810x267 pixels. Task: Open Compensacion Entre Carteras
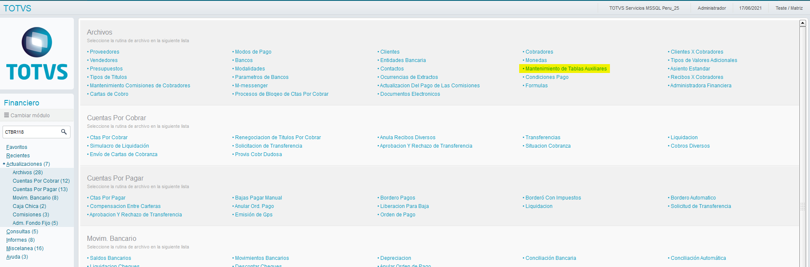(x=125, y=206)
